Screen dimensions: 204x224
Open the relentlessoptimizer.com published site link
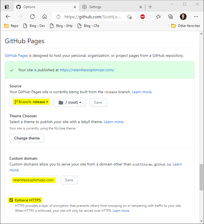pos(87,70)
